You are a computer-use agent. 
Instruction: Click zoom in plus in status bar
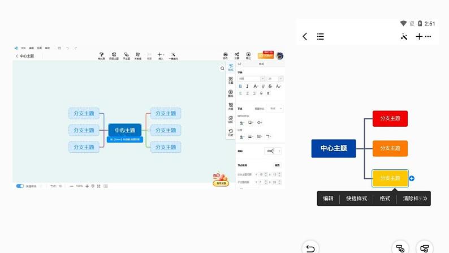(87, 186)
